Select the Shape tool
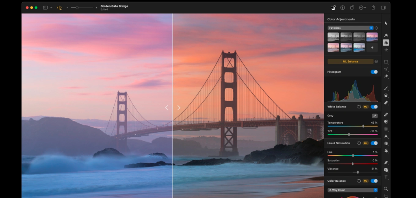The height and width of the screenshot is (198, 416). 386,170
